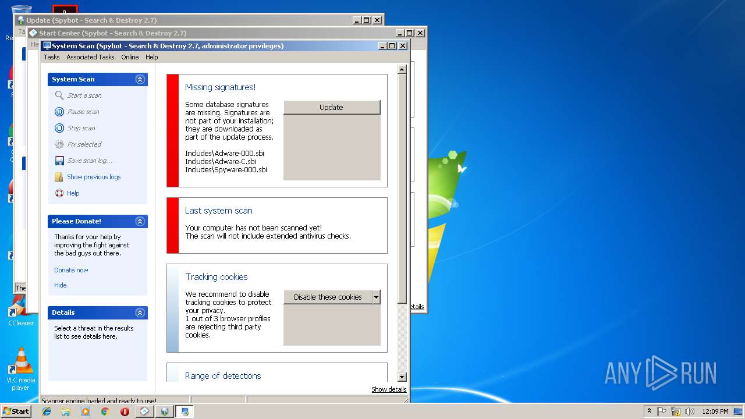Click the Start a scan magnifier icon

tap(59, 95)
